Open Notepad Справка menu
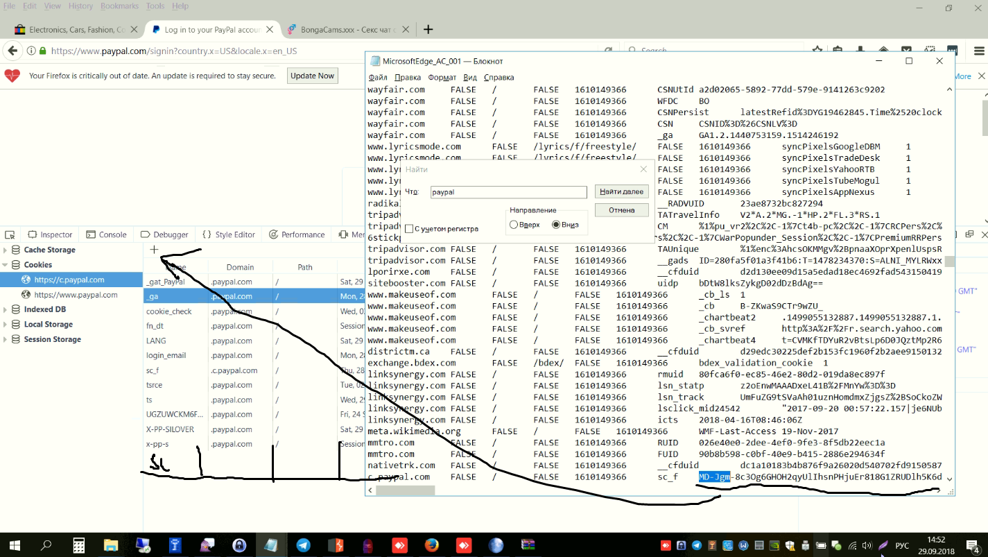This screenshot has width=988, height=557. pos(499,78)
